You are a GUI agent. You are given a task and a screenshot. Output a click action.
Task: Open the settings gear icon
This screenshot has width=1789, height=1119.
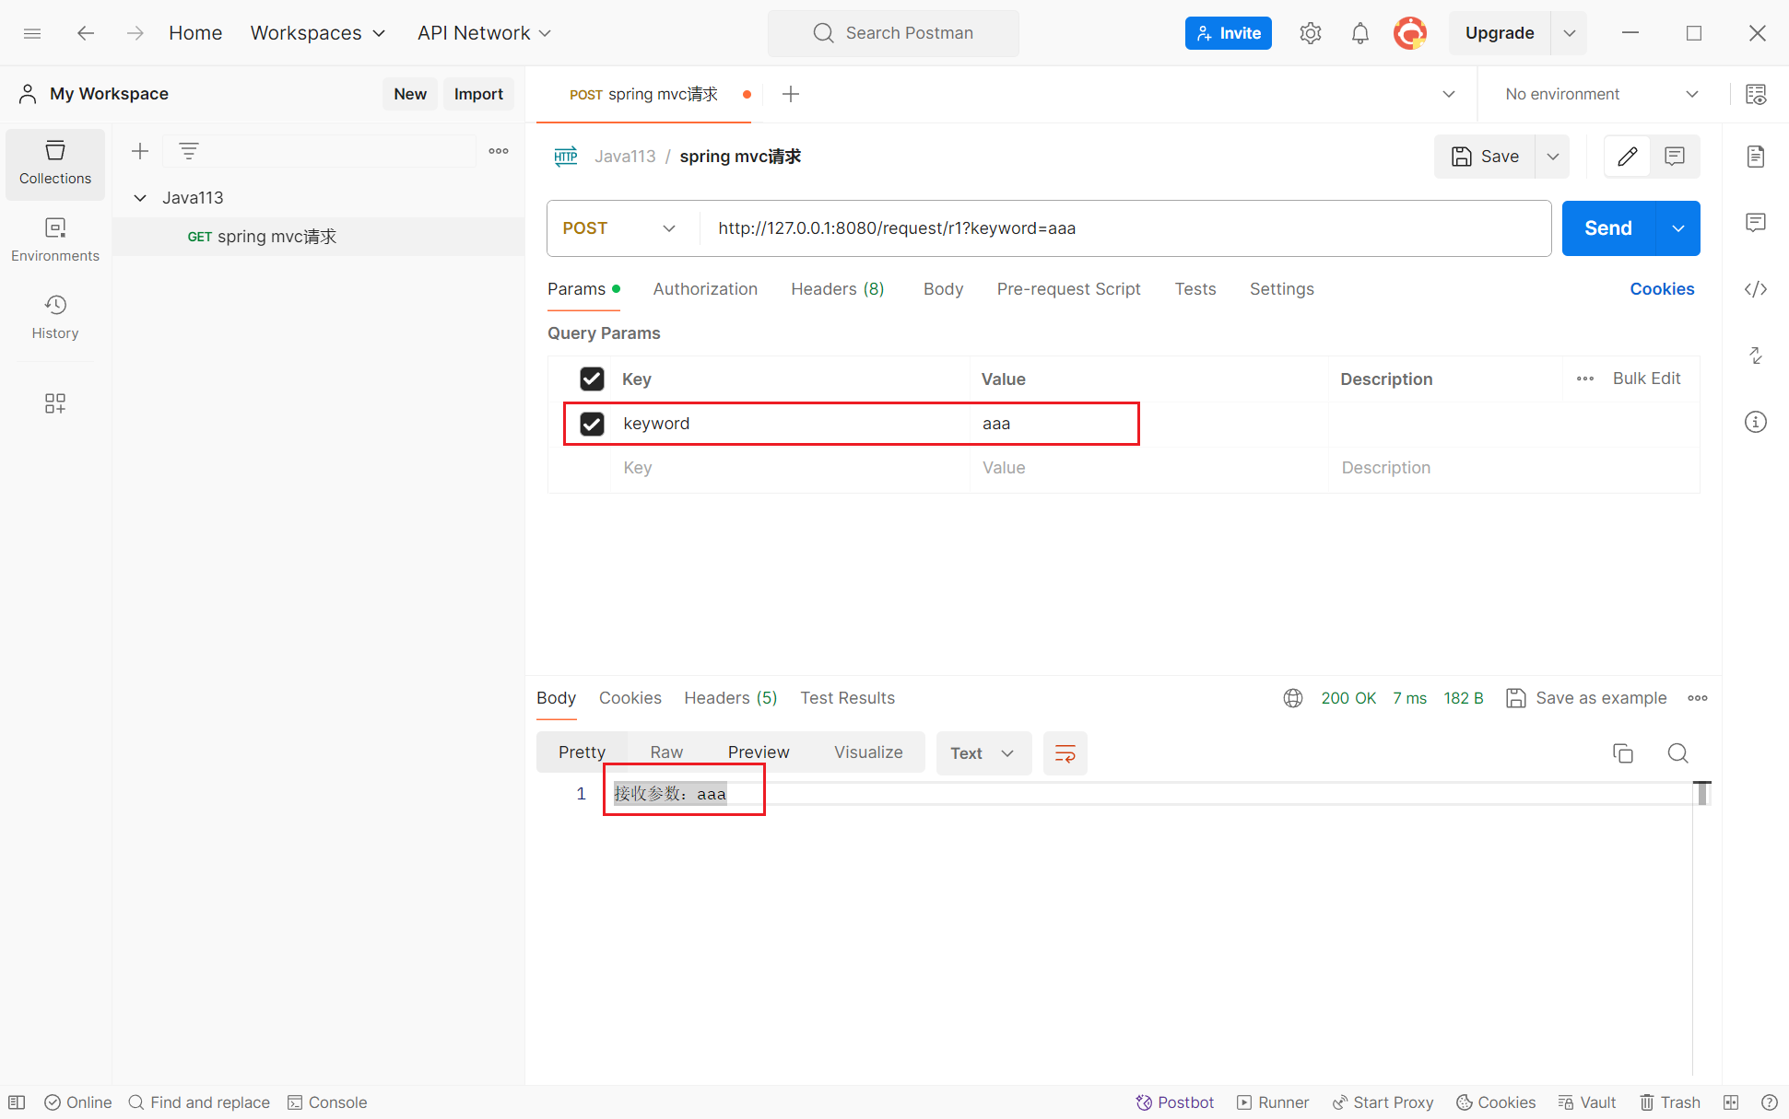coord(1310,33)
